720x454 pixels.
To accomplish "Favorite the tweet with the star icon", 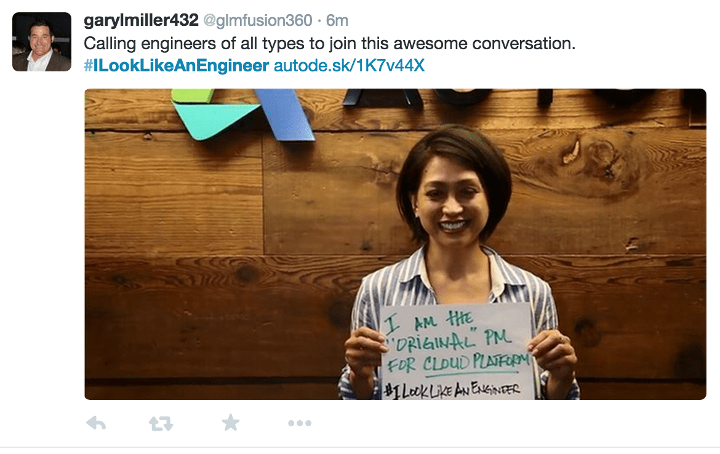I will (231, 423).
